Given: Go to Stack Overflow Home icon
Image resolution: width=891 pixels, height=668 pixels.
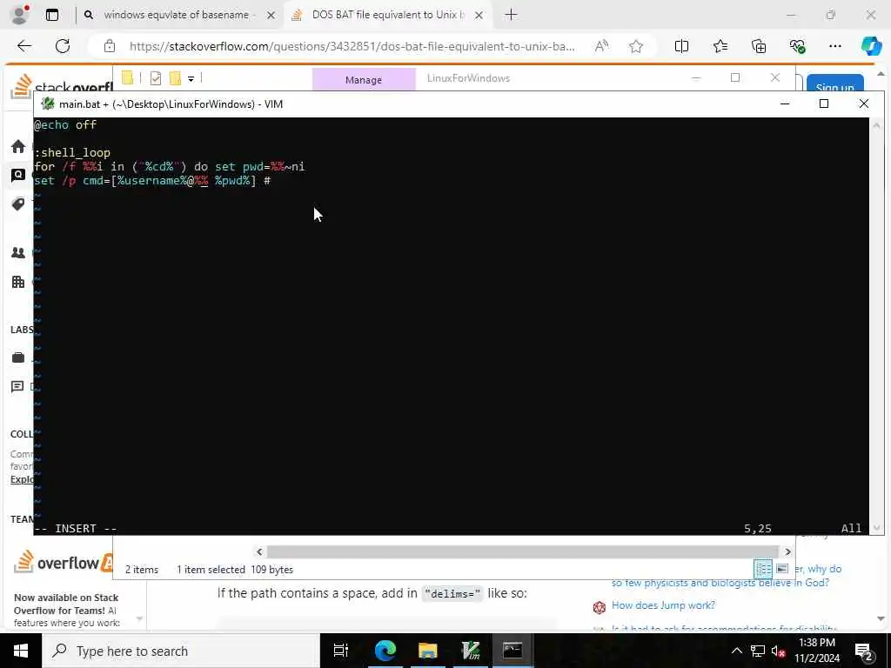Looking at the screenshot, I should [18, 146].
